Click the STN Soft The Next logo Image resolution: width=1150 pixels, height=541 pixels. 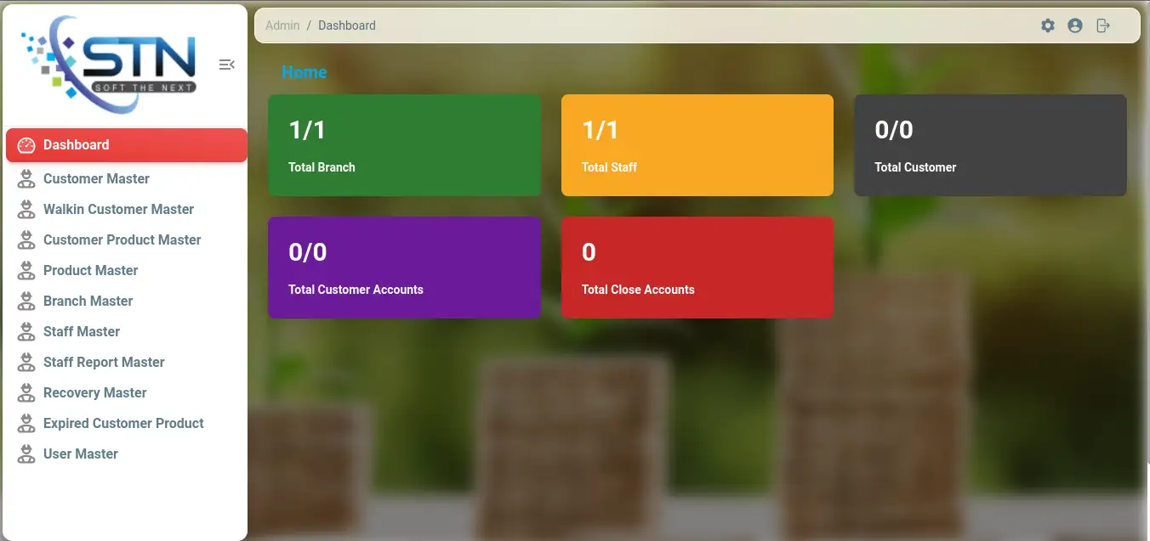click(111, 65)
